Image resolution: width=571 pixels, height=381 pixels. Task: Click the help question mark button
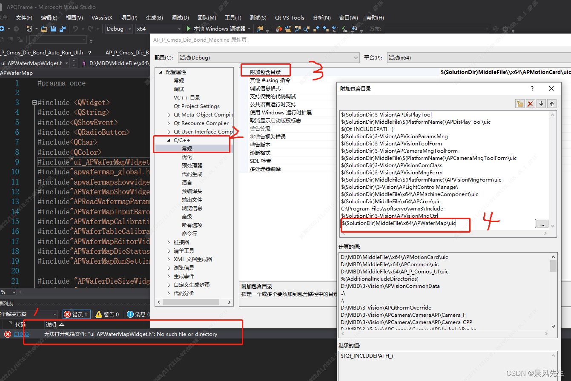coord(532,88)
